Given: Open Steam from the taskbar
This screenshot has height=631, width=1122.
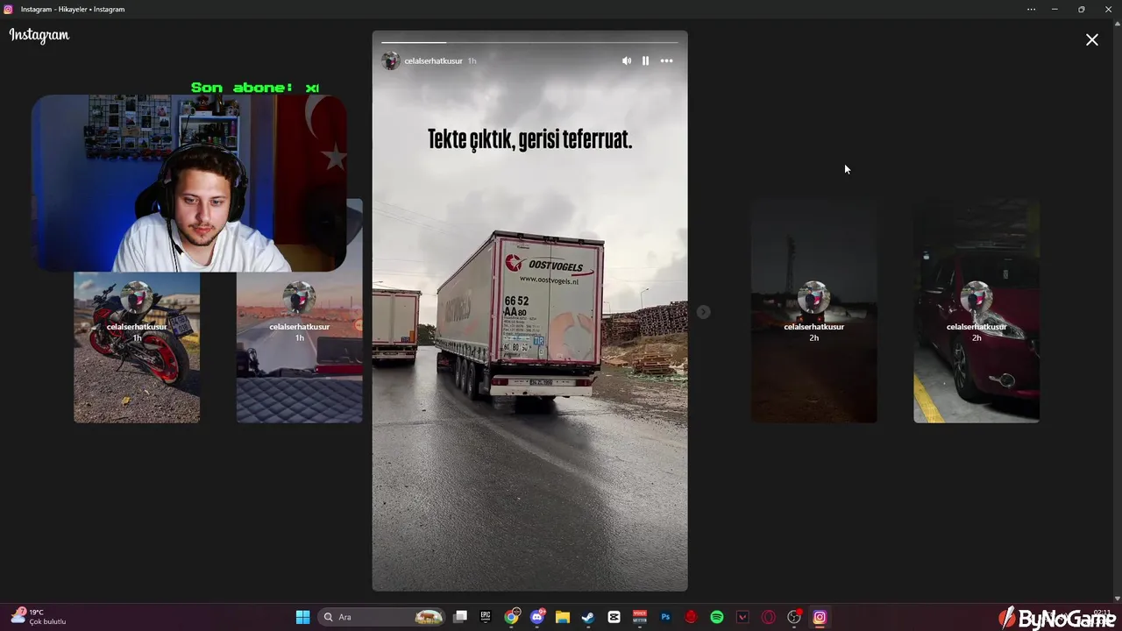Looking at the screenshot, I should point(588,617).
